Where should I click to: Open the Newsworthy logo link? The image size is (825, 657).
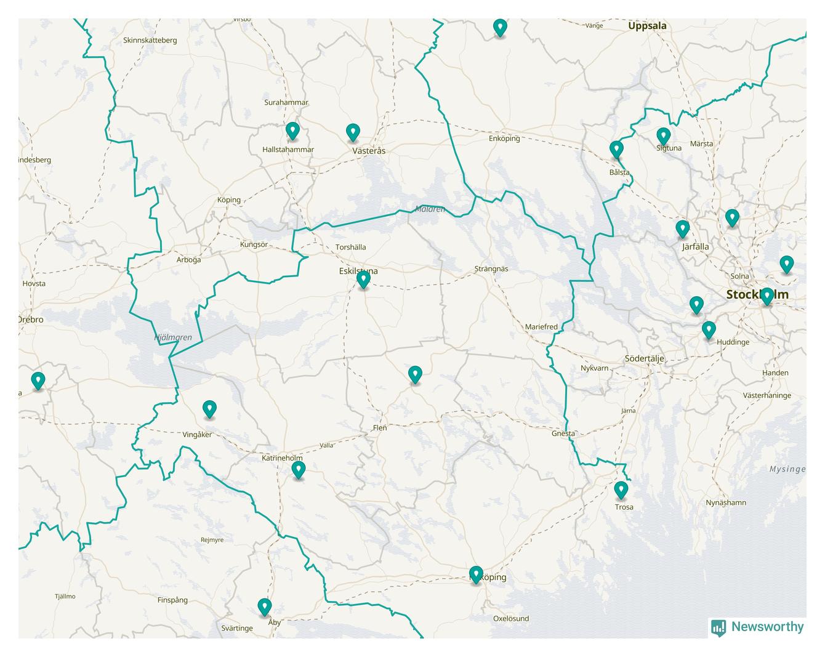[757, 627]
